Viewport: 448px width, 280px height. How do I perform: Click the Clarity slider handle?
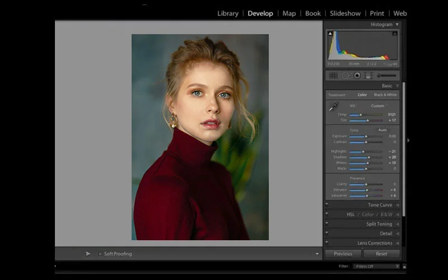coord(366,185)
